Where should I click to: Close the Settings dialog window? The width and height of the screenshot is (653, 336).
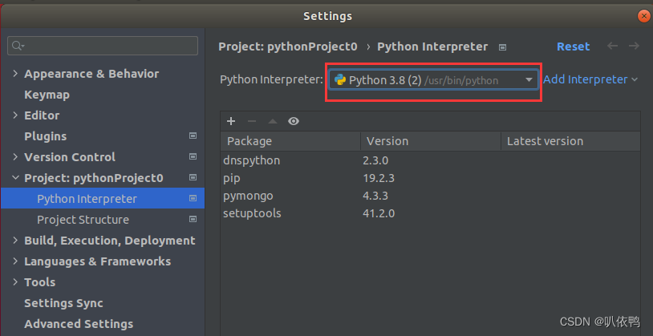point(643,16)
